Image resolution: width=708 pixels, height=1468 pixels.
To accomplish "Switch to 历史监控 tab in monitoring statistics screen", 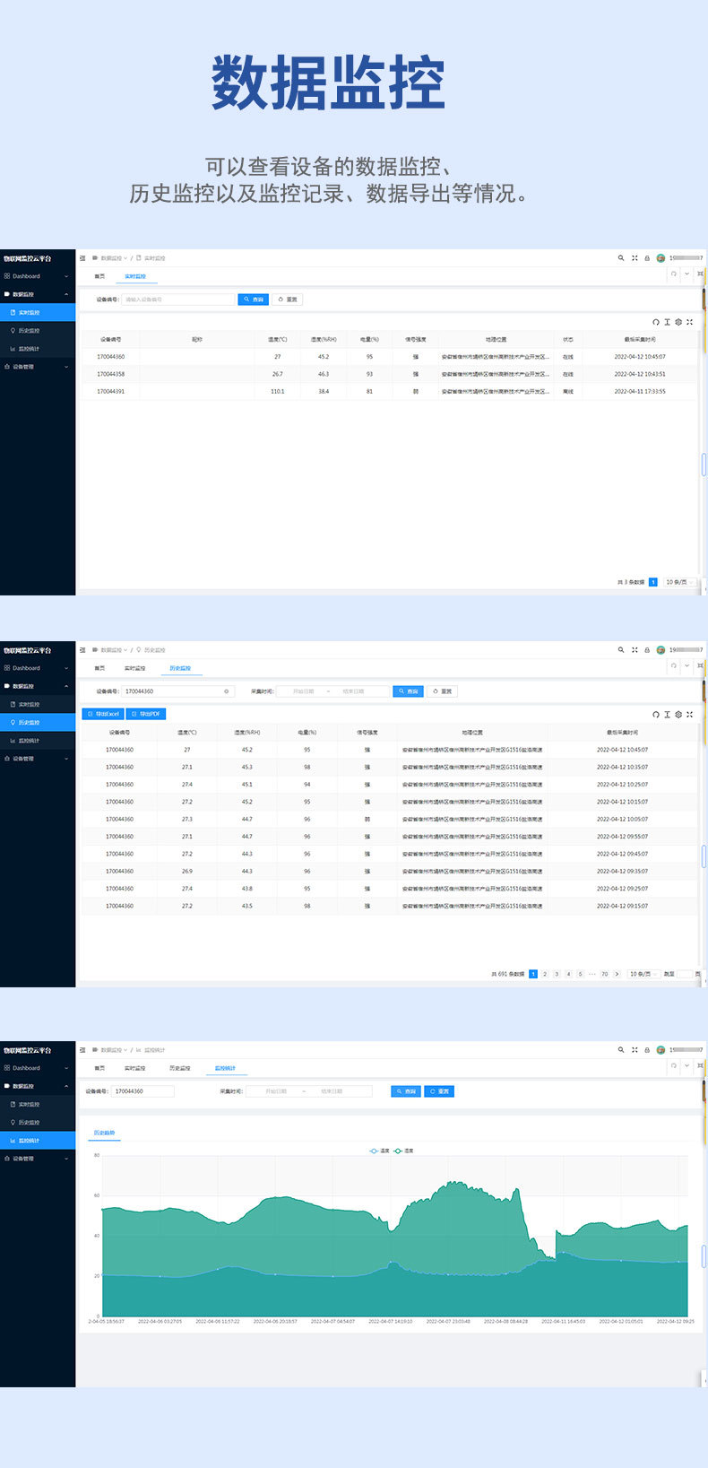I will click(x=180, y=1068).
